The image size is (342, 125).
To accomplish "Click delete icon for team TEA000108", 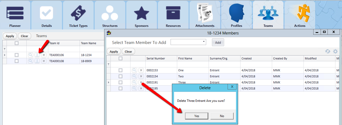I will [x=44, y=61].
